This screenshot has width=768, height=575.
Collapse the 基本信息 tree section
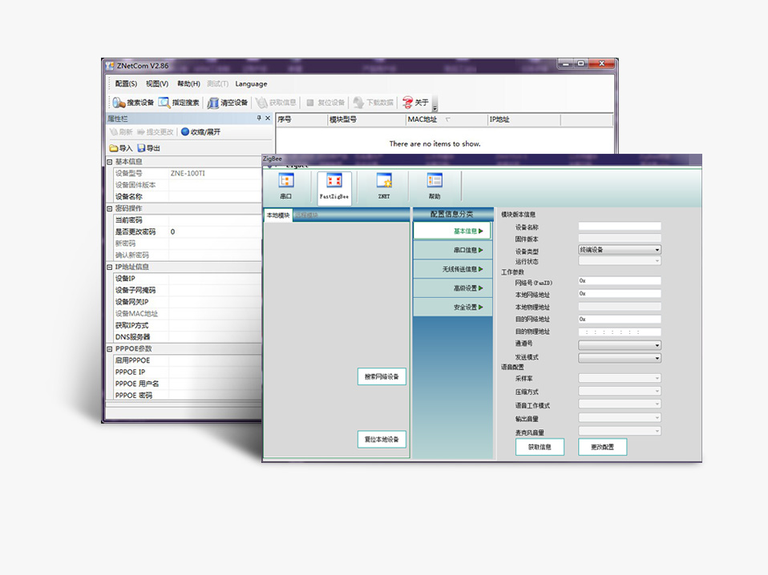[x=110, y=162]
